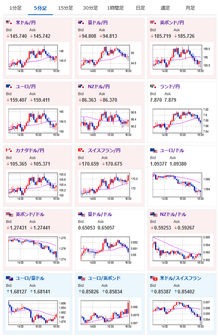Switch to the 1分足 tab
This screenshot has width=218, height=336.
pyautogui.click(x=15, y=8)
